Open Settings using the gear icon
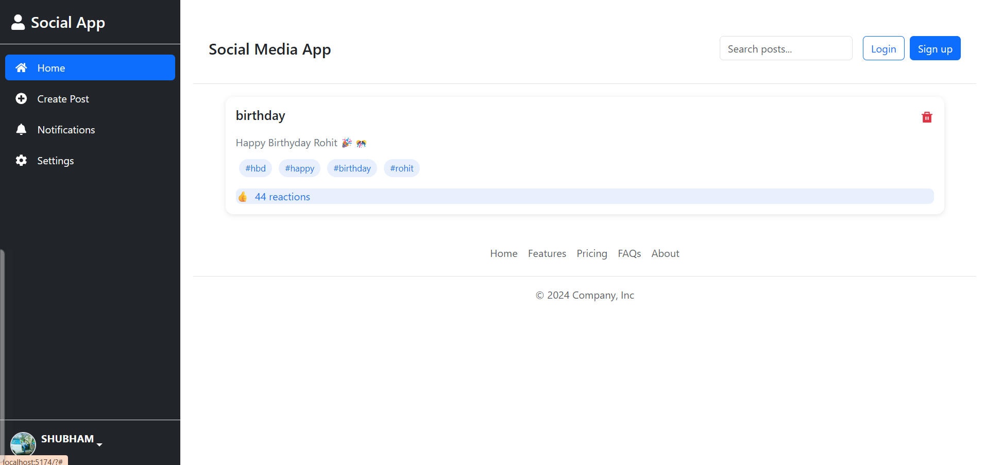Viewport: 985px width, 465px height. click(x=21, y=160)
